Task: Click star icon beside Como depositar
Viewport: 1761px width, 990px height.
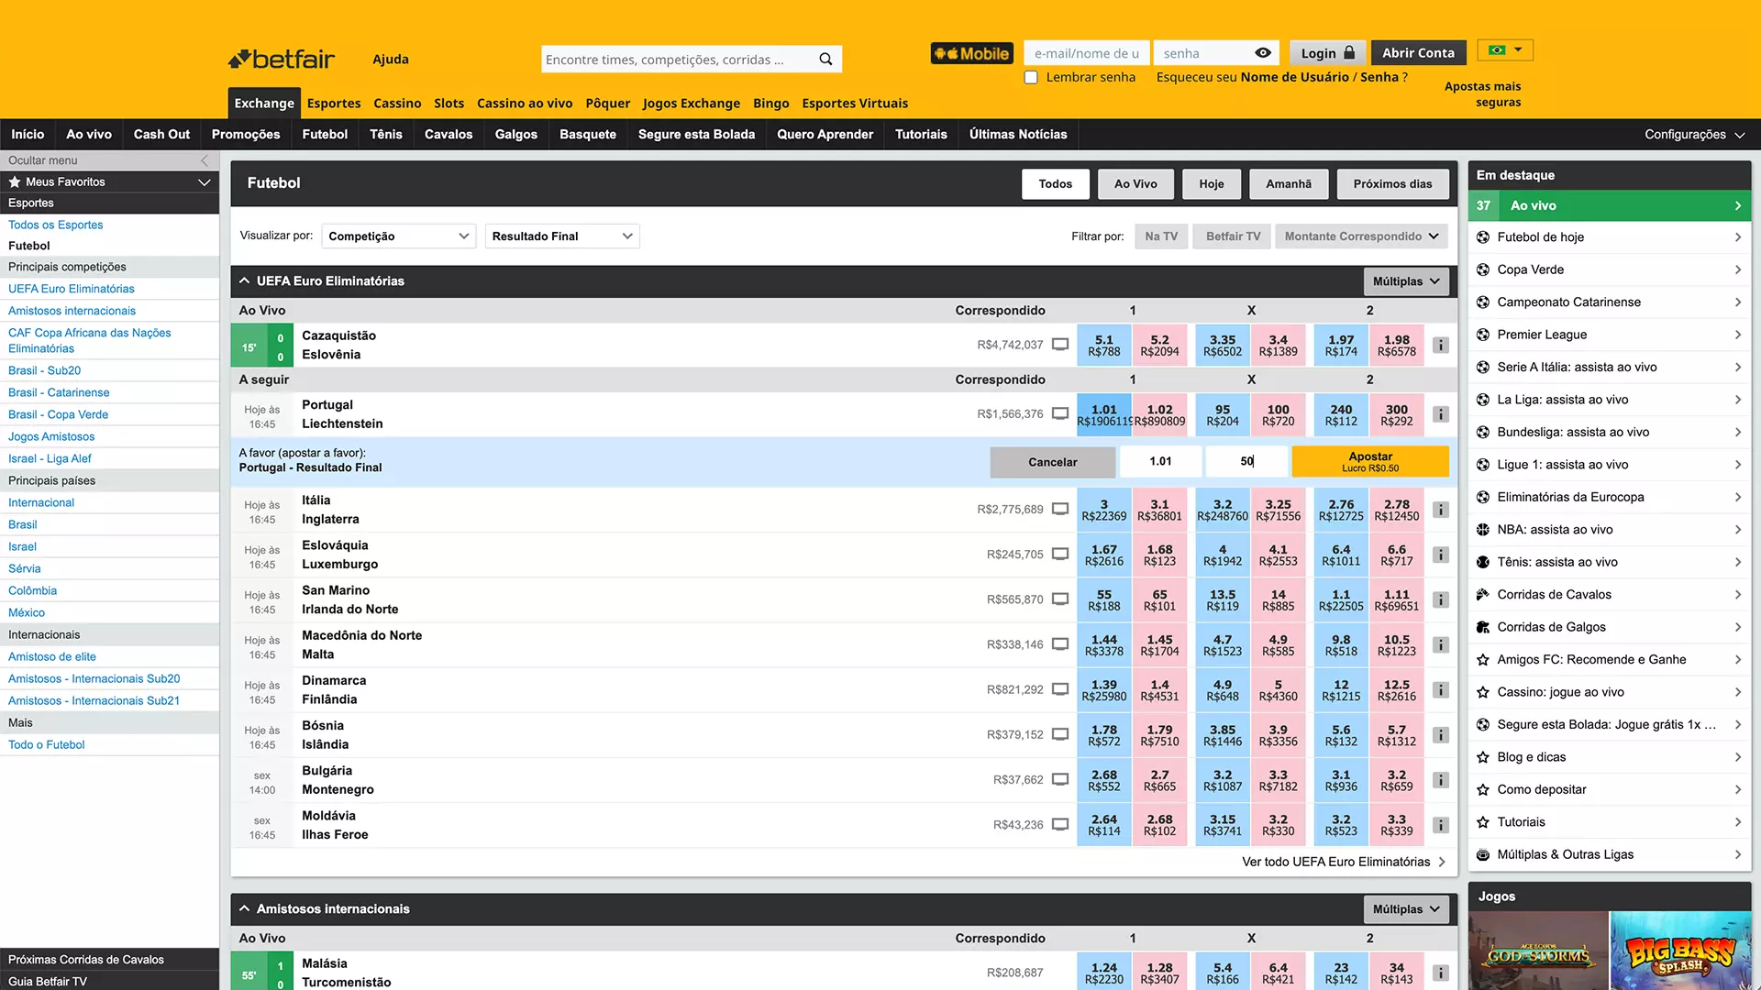Action: 1483,789
